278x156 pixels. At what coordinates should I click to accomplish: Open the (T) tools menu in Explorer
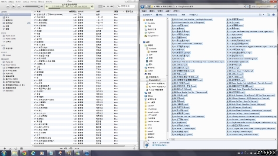pos(168,11)
